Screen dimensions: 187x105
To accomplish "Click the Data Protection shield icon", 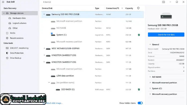I will click(7, 53).
